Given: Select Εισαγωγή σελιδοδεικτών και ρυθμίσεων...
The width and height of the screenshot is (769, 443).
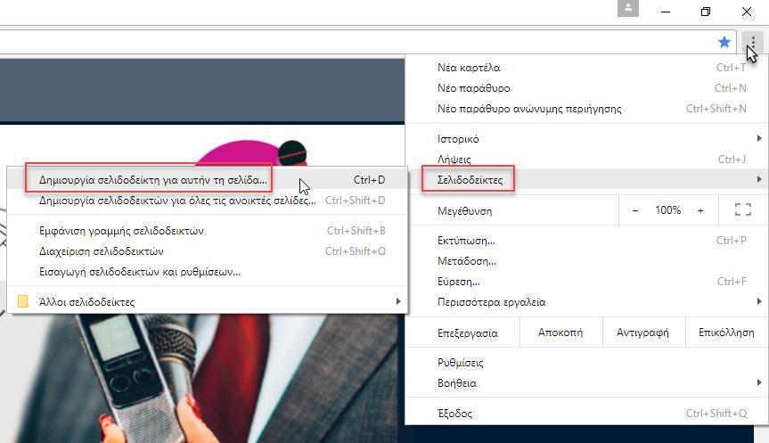Looking at the screenshot, I should coord(208,272).
